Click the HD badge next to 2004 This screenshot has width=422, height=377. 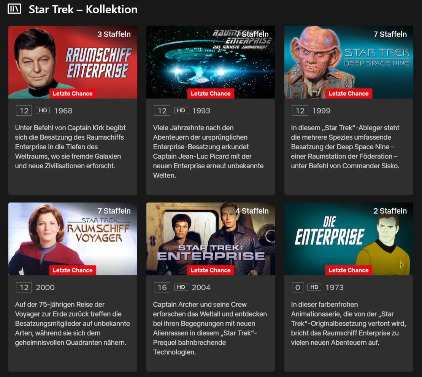[181, 287]
